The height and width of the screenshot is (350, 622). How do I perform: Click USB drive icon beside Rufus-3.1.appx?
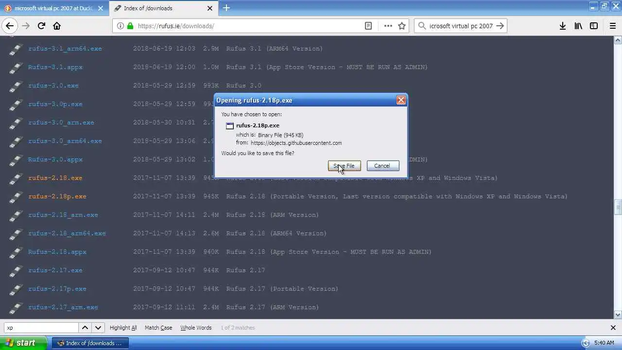[16, 68]
